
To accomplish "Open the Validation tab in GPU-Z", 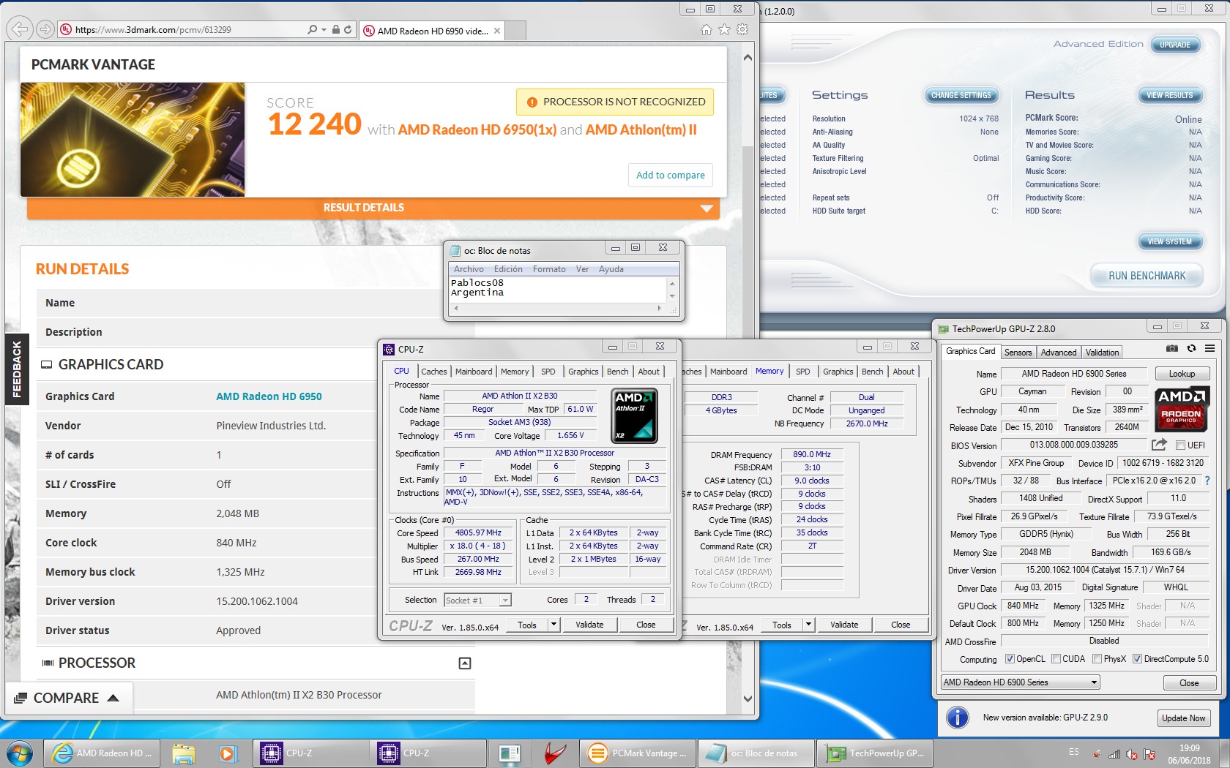I will (x=1102, y=353).
